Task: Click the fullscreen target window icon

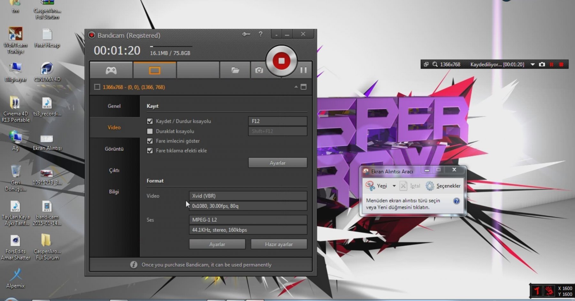Action: [x=303, y=87]
